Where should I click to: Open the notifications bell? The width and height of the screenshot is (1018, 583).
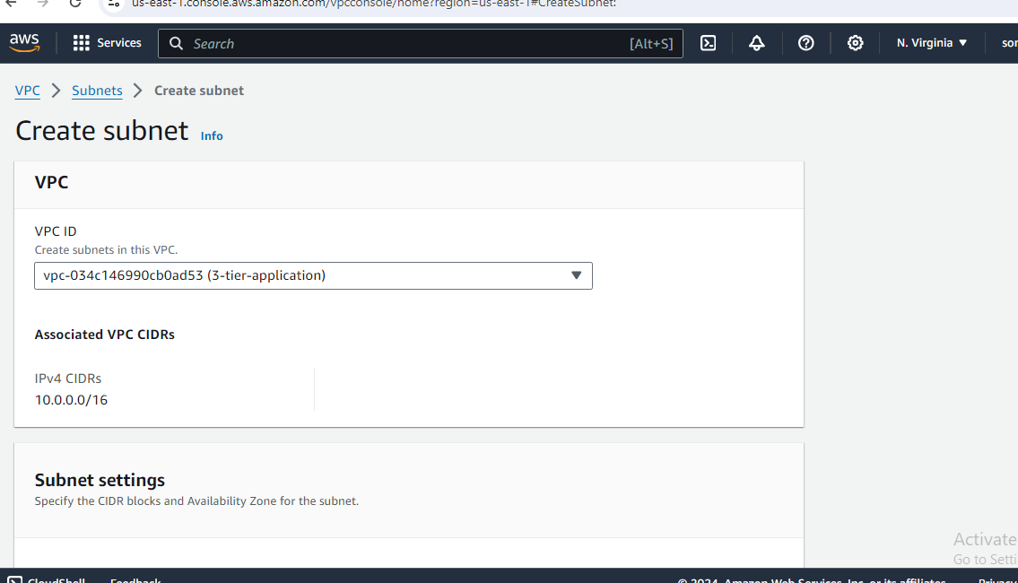pos(756,42)
